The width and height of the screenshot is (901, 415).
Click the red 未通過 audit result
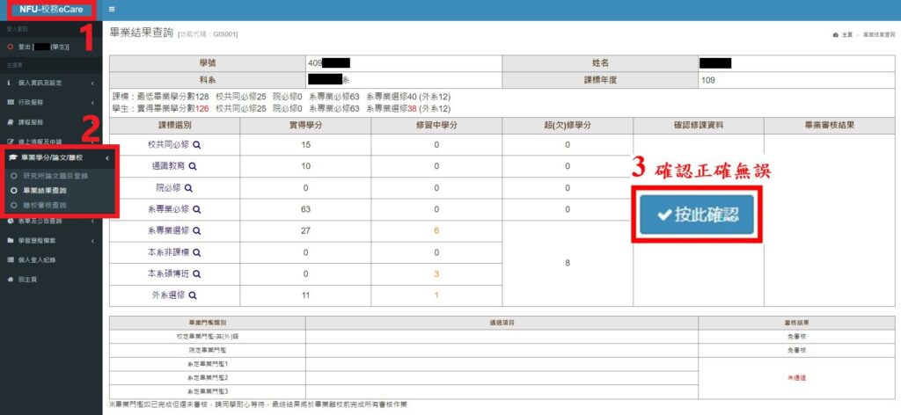click(796, 378)
